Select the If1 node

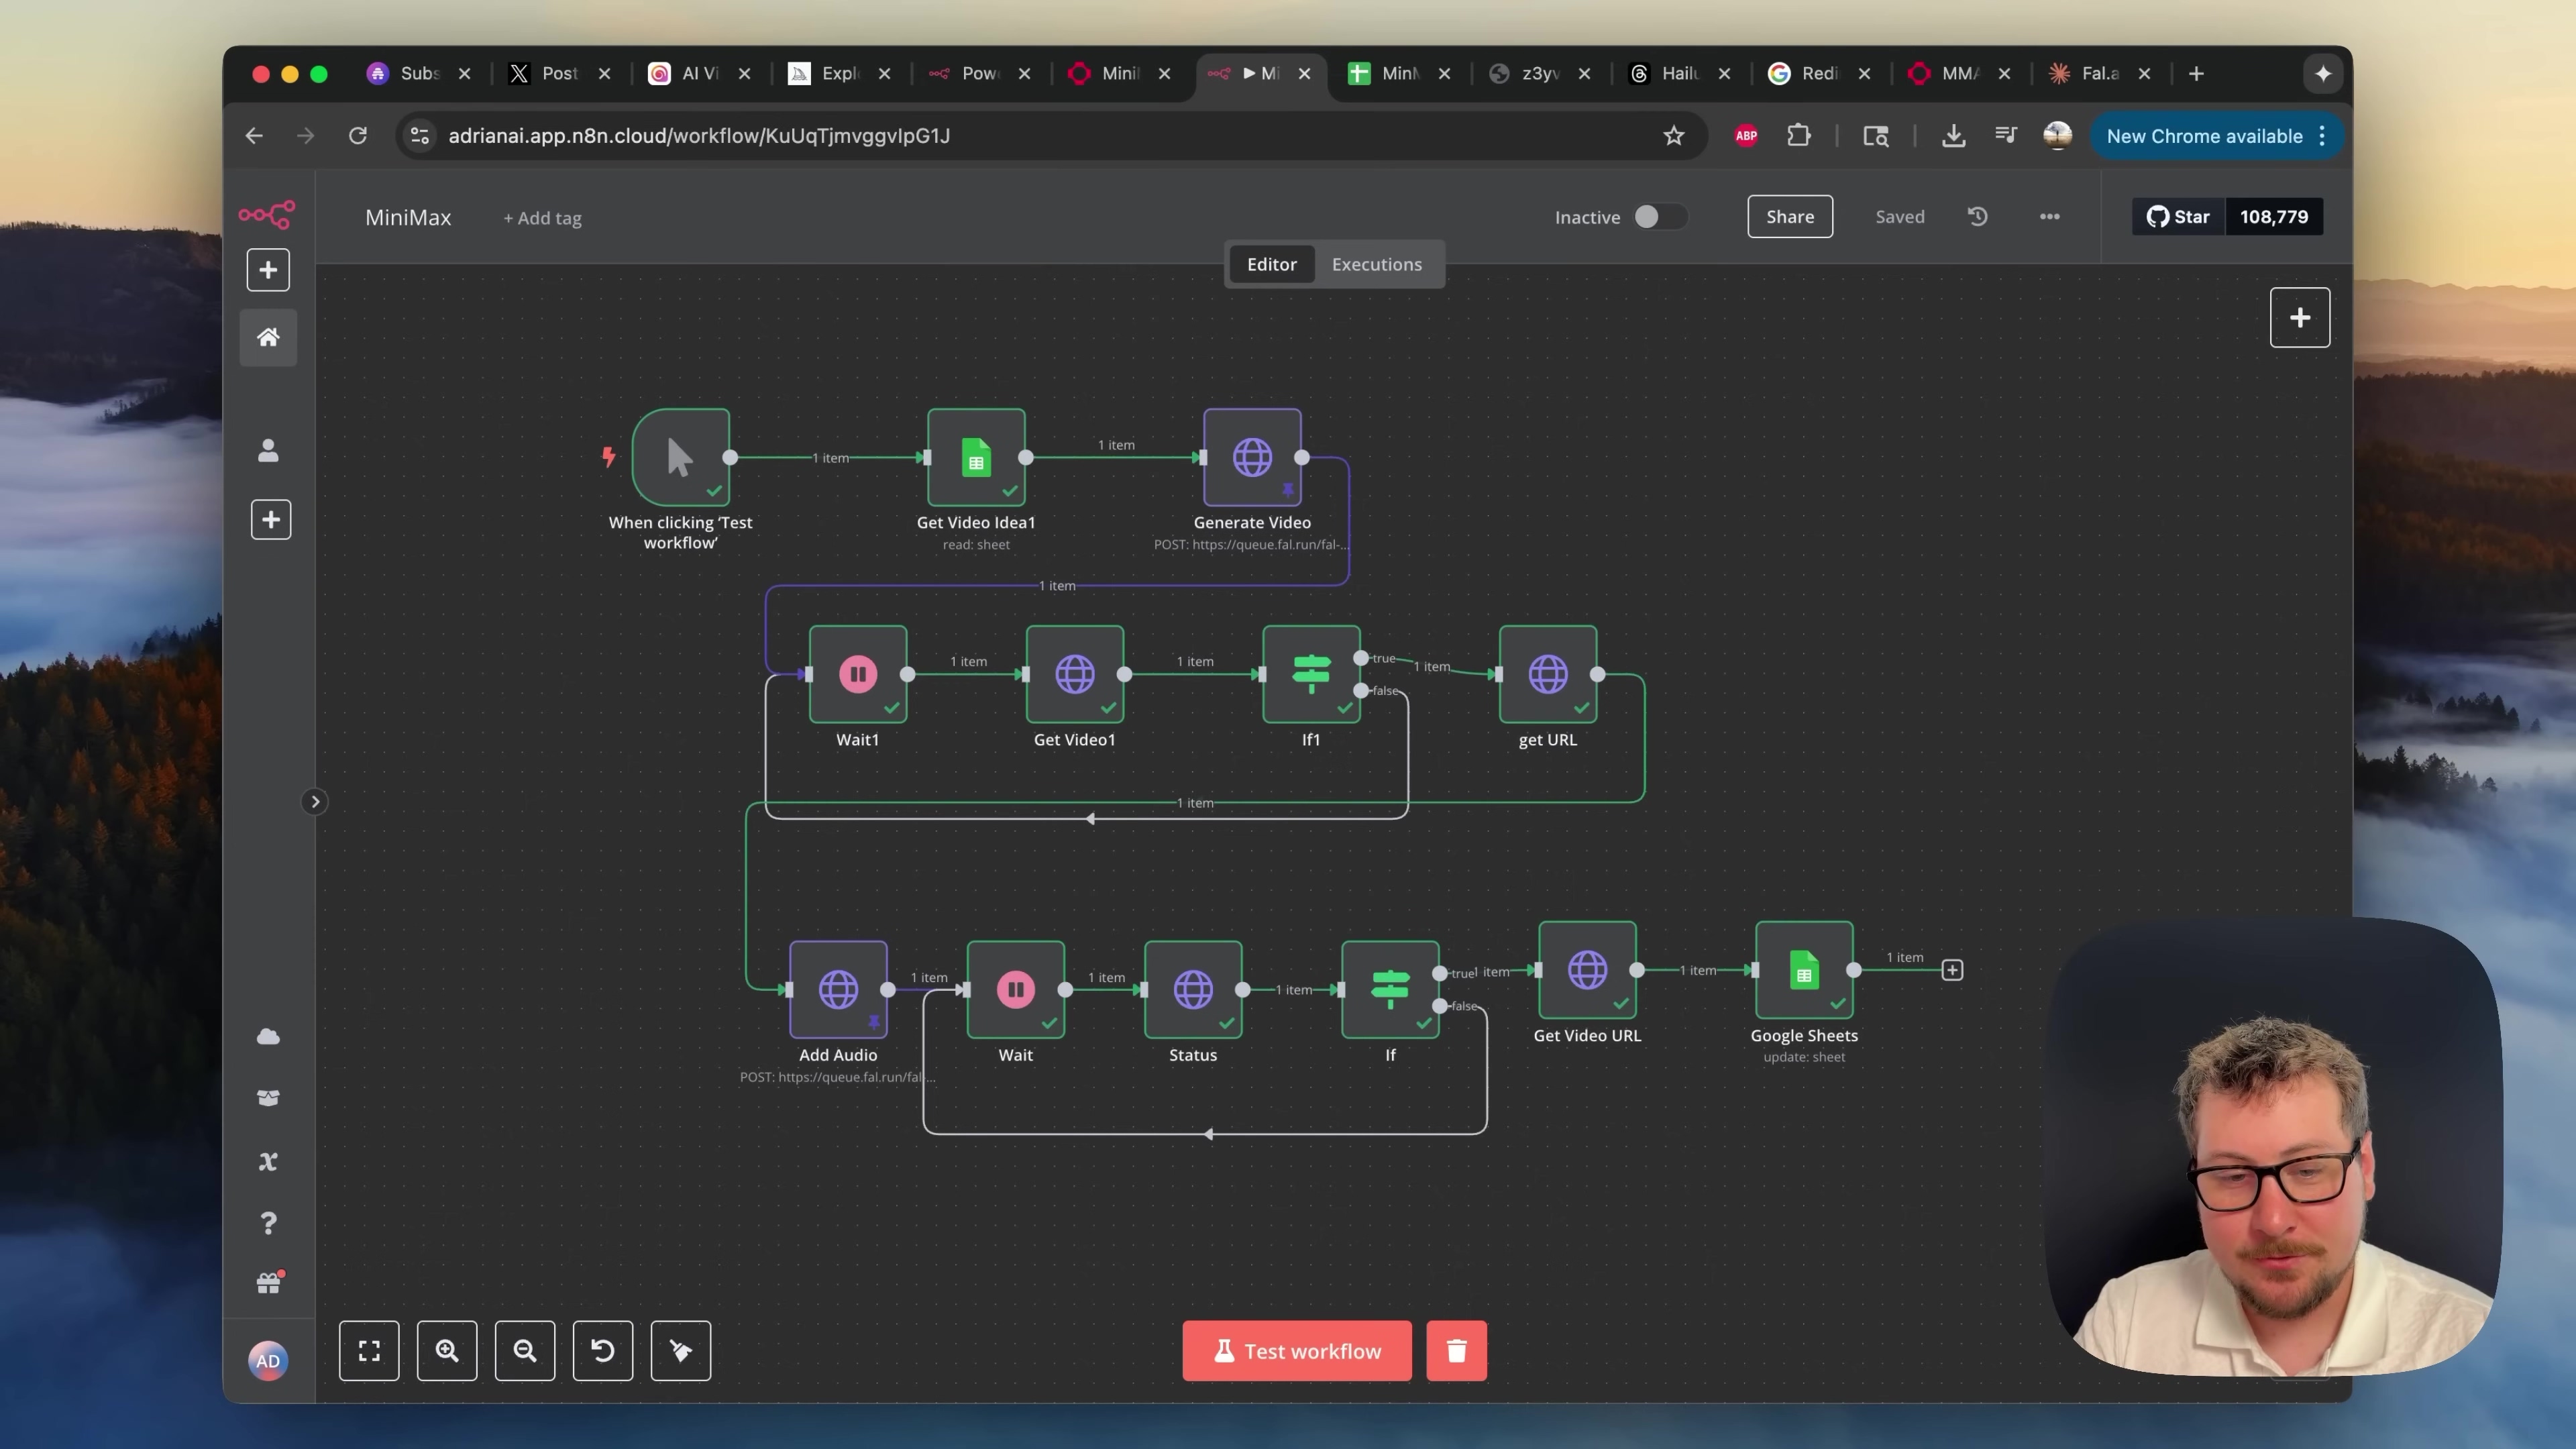tap(1311, 674)
